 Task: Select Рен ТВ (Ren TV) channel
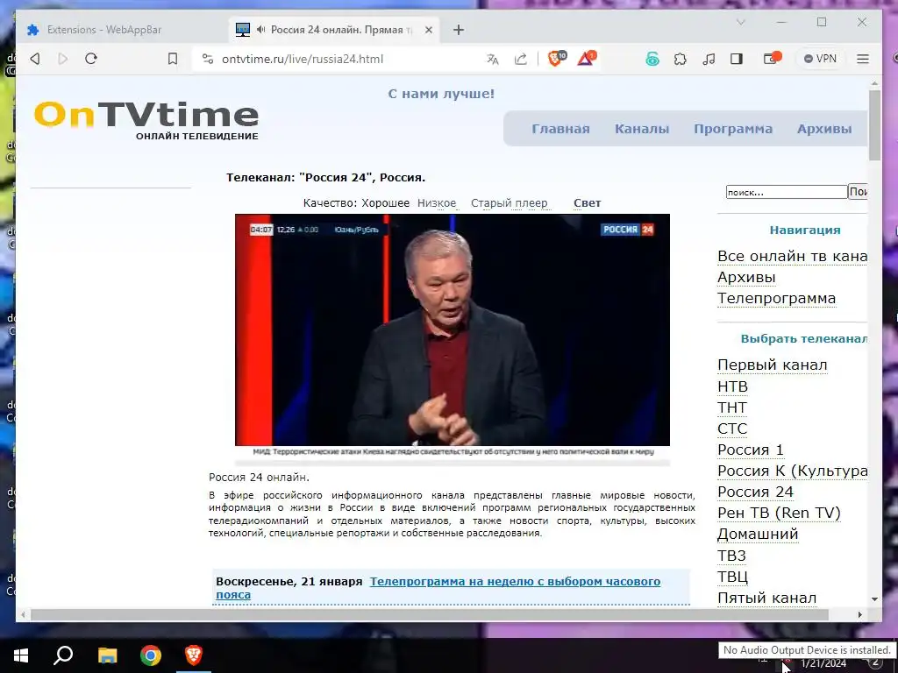coord(779,514)
